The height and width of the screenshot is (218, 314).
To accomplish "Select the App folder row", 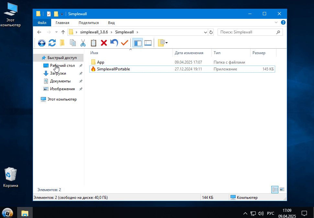I will (182, 62).
